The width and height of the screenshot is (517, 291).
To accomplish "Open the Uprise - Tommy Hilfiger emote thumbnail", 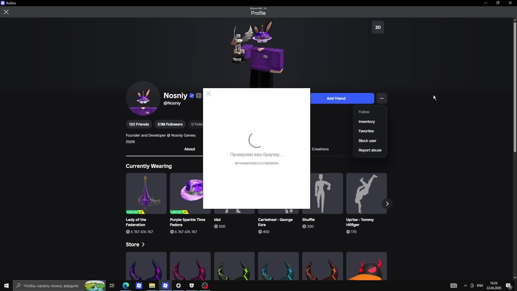I will click(366, 193).
